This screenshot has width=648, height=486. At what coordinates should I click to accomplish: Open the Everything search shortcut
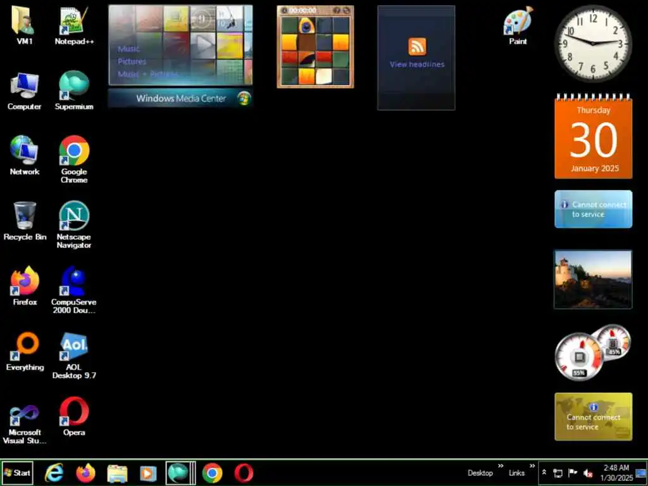point(25,351)
